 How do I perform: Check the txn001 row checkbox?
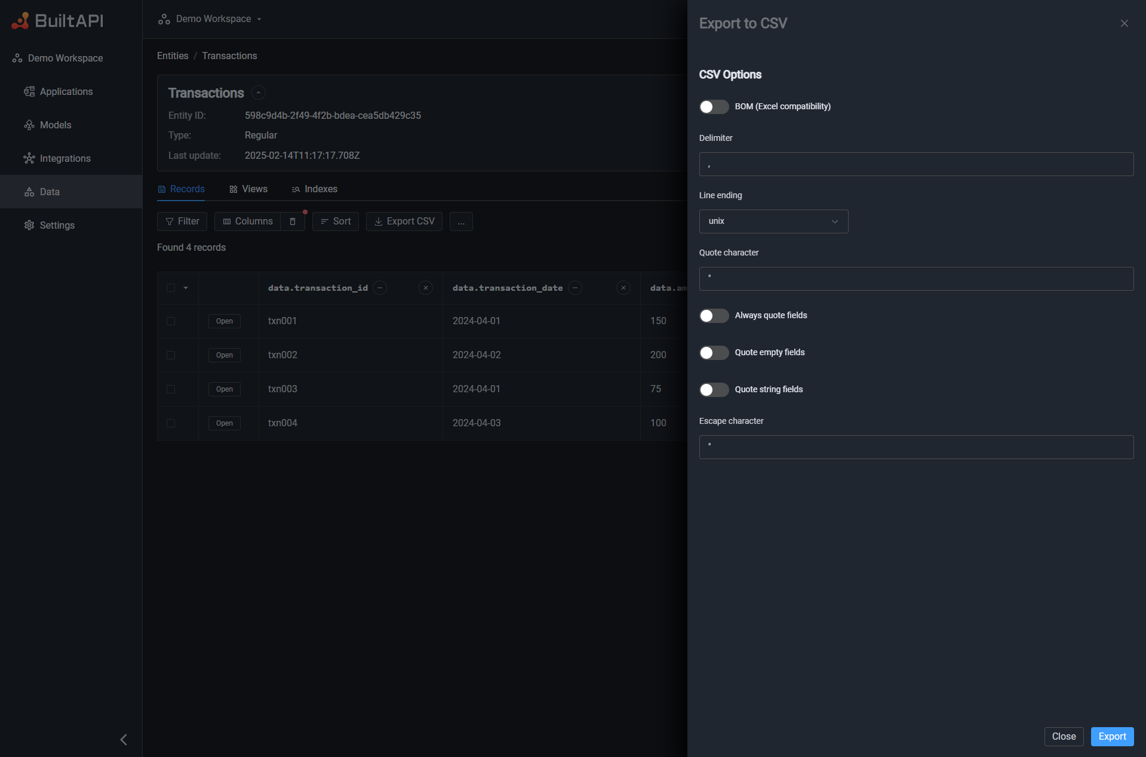click(x=170, y=321)
